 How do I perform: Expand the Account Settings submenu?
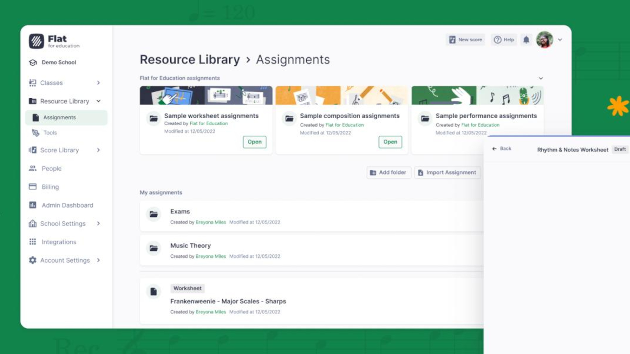[x=98, y=260]
